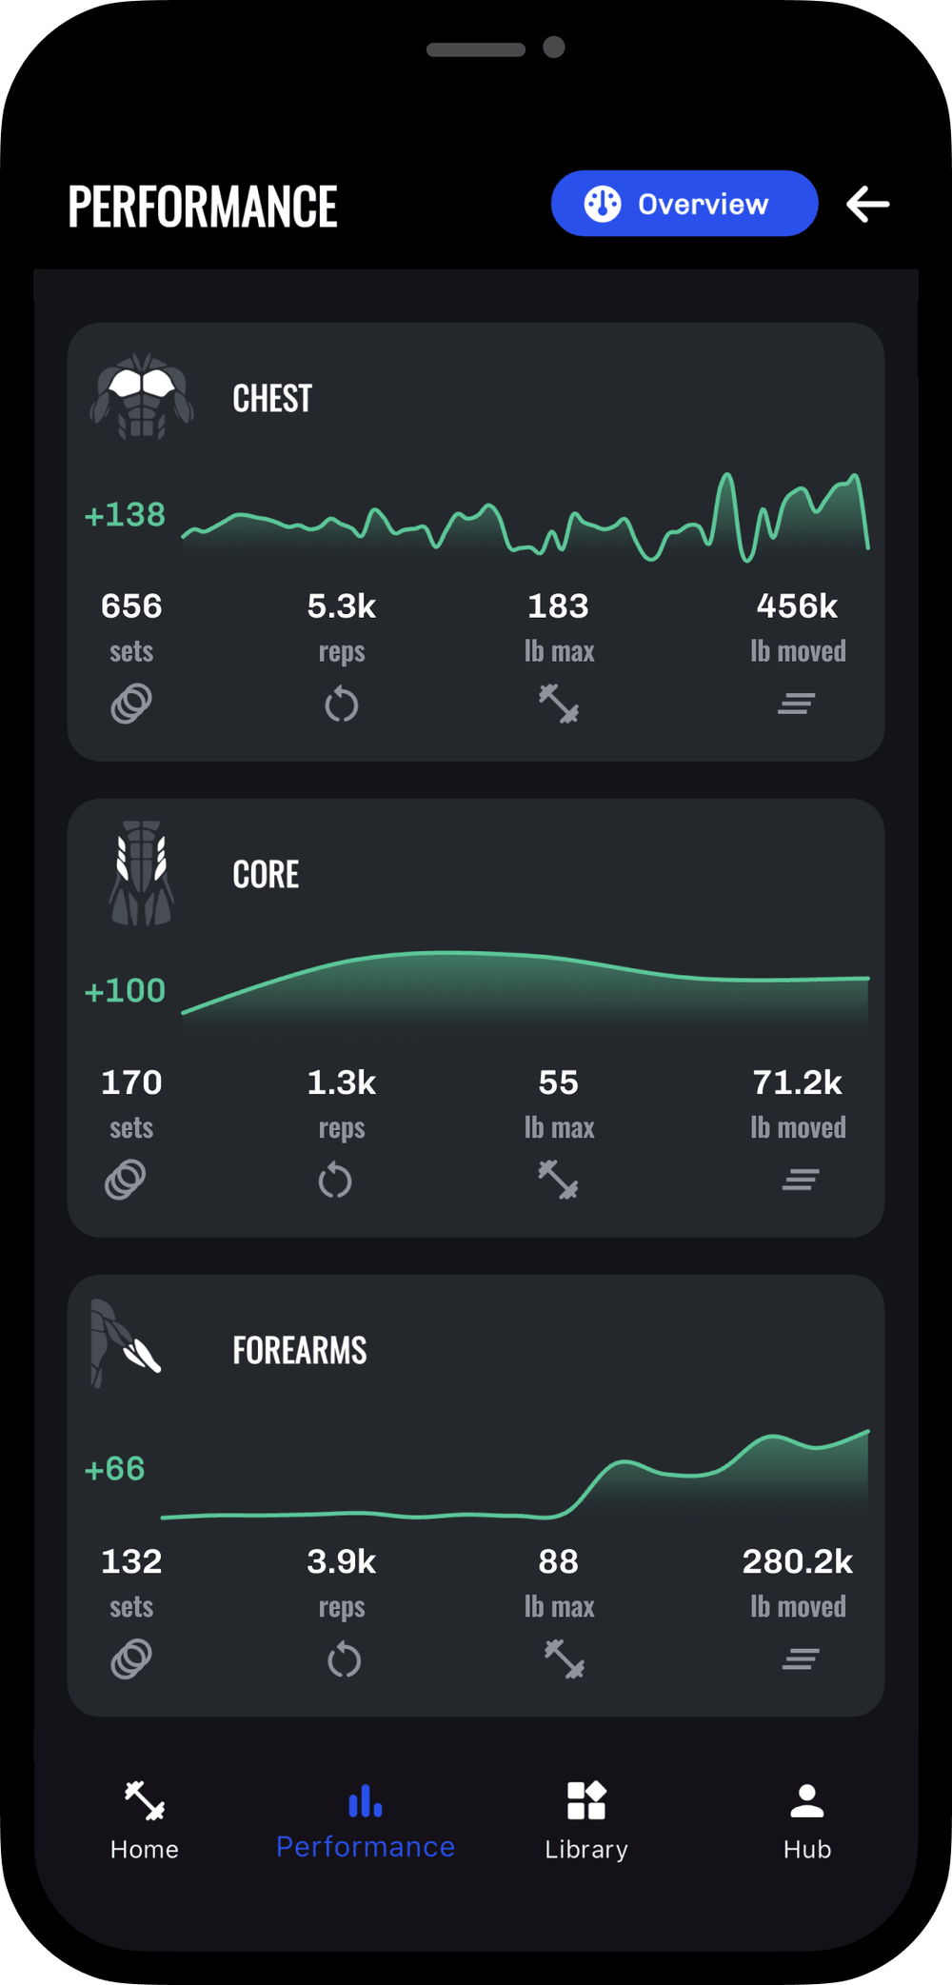Image resolution: width=952 pixels, height=1985 pixels.
Task: Tap the dumbbell icon under Chest lb max
Action: pos(559,704)
